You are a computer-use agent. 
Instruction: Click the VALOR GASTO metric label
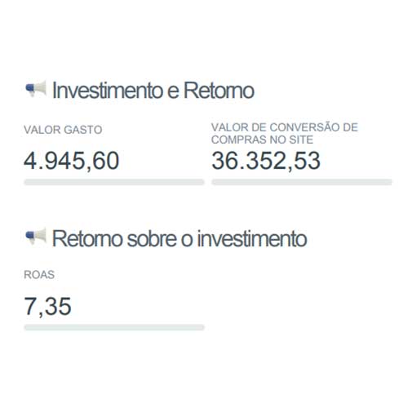[x=63, y=130]
